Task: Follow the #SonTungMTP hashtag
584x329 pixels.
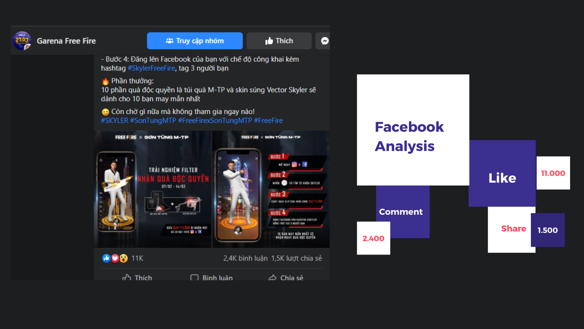Action: pyautogui.click(x=153, y=120)
